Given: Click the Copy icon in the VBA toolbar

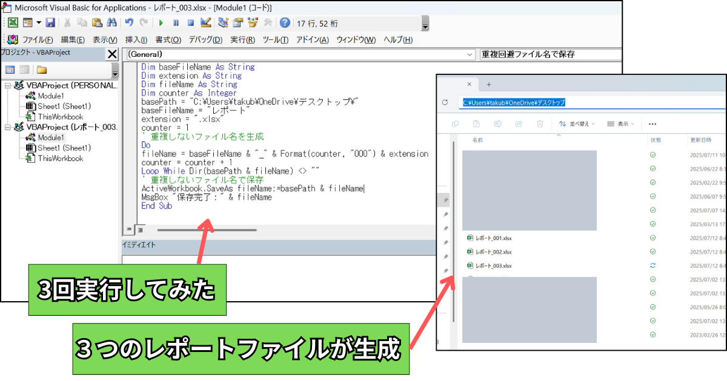Looking at the screenshot, I should (x=82, y=23).
